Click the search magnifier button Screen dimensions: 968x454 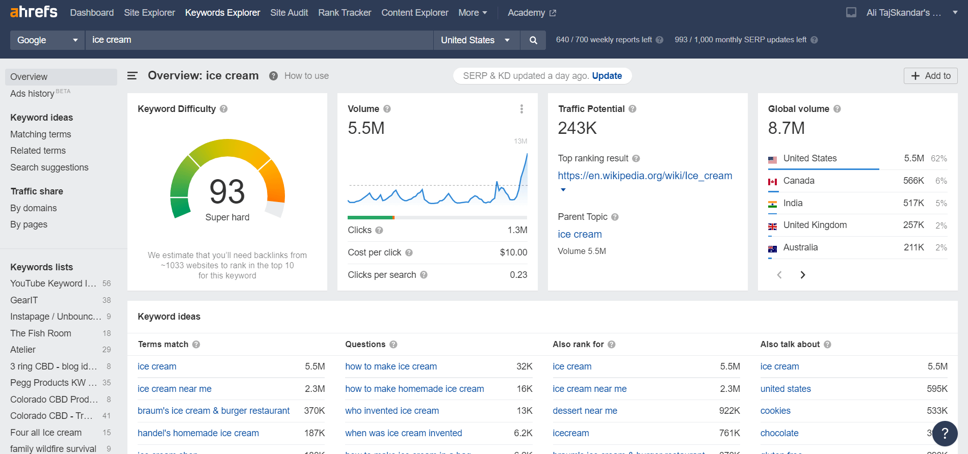533,40
